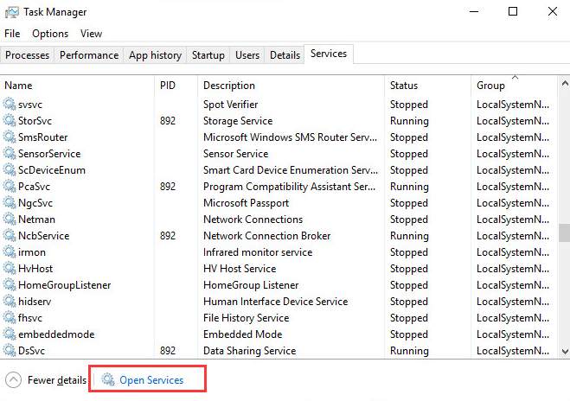Click the Open Services link
570x401 pixels.
tap(151, 379)
